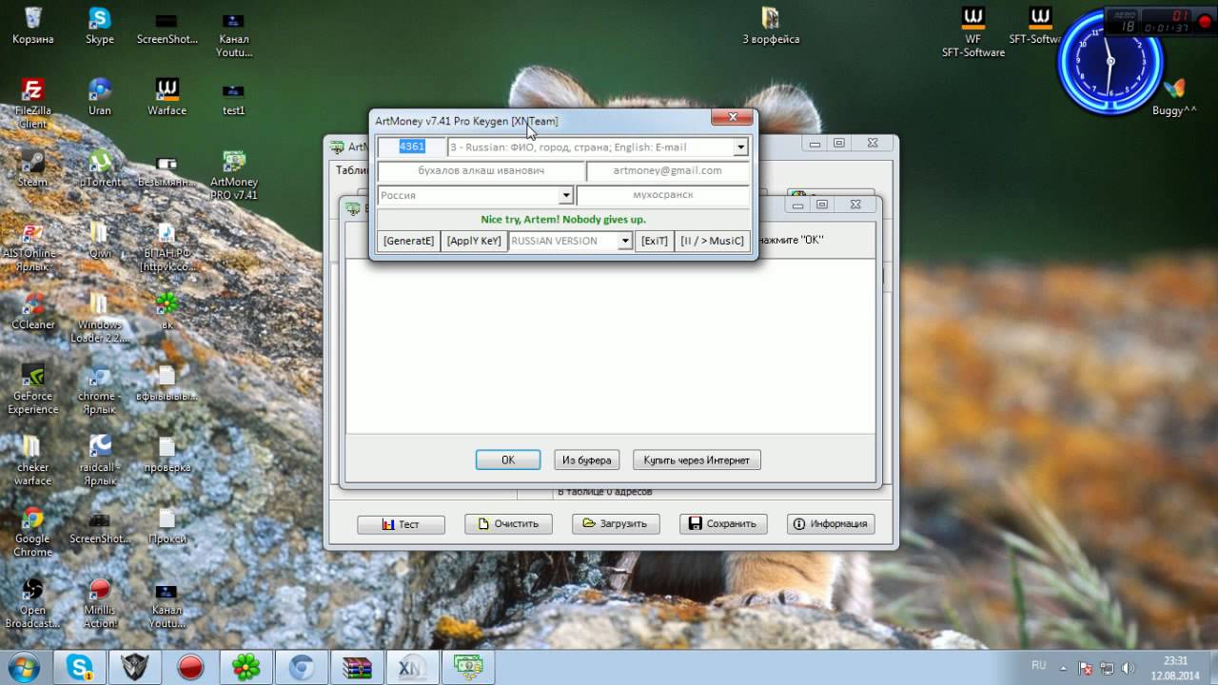Open the Google Chrome desktop shortcut

33,531
